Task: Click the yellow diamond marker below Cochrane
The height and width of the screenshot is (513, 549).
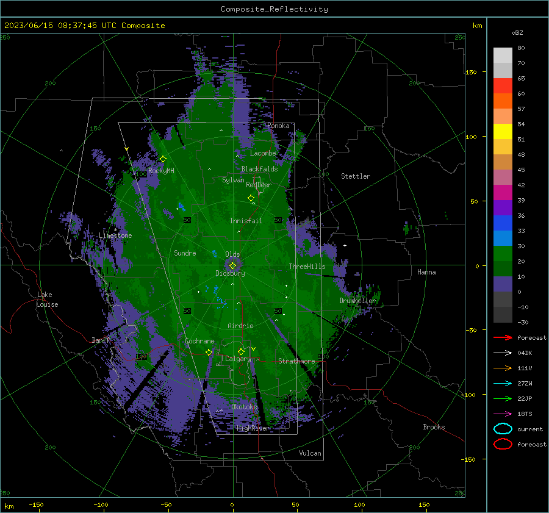Action: [209, 352]
